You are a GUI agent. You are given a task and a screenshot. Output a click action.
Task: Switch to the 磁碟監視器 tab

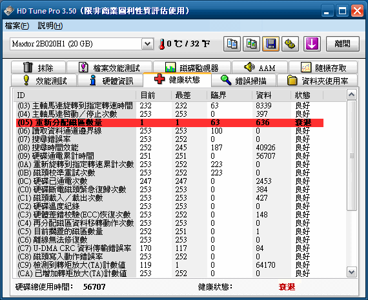(x=192, y=68)
